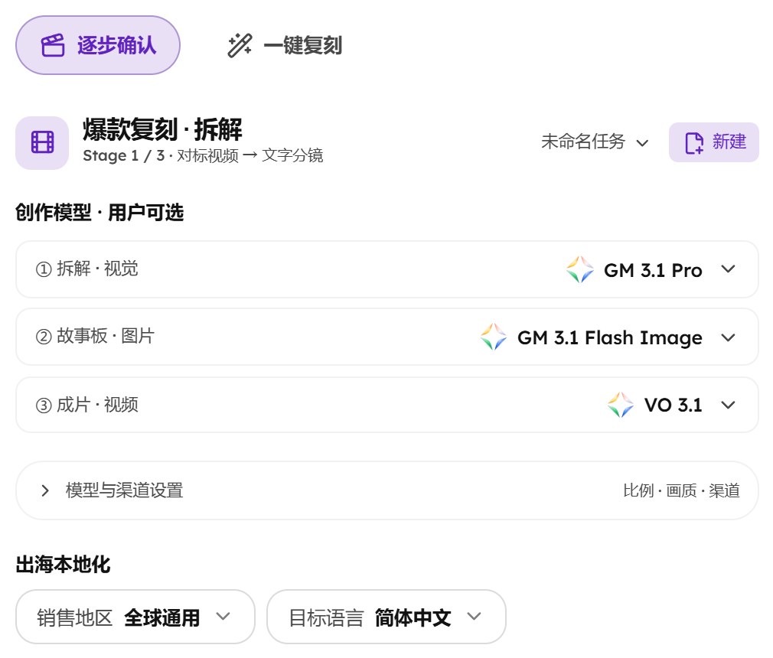Click the film strip icon beside 爆款复刻
Viewport: 773px width, 658px height.
click(x=42, y=142)
